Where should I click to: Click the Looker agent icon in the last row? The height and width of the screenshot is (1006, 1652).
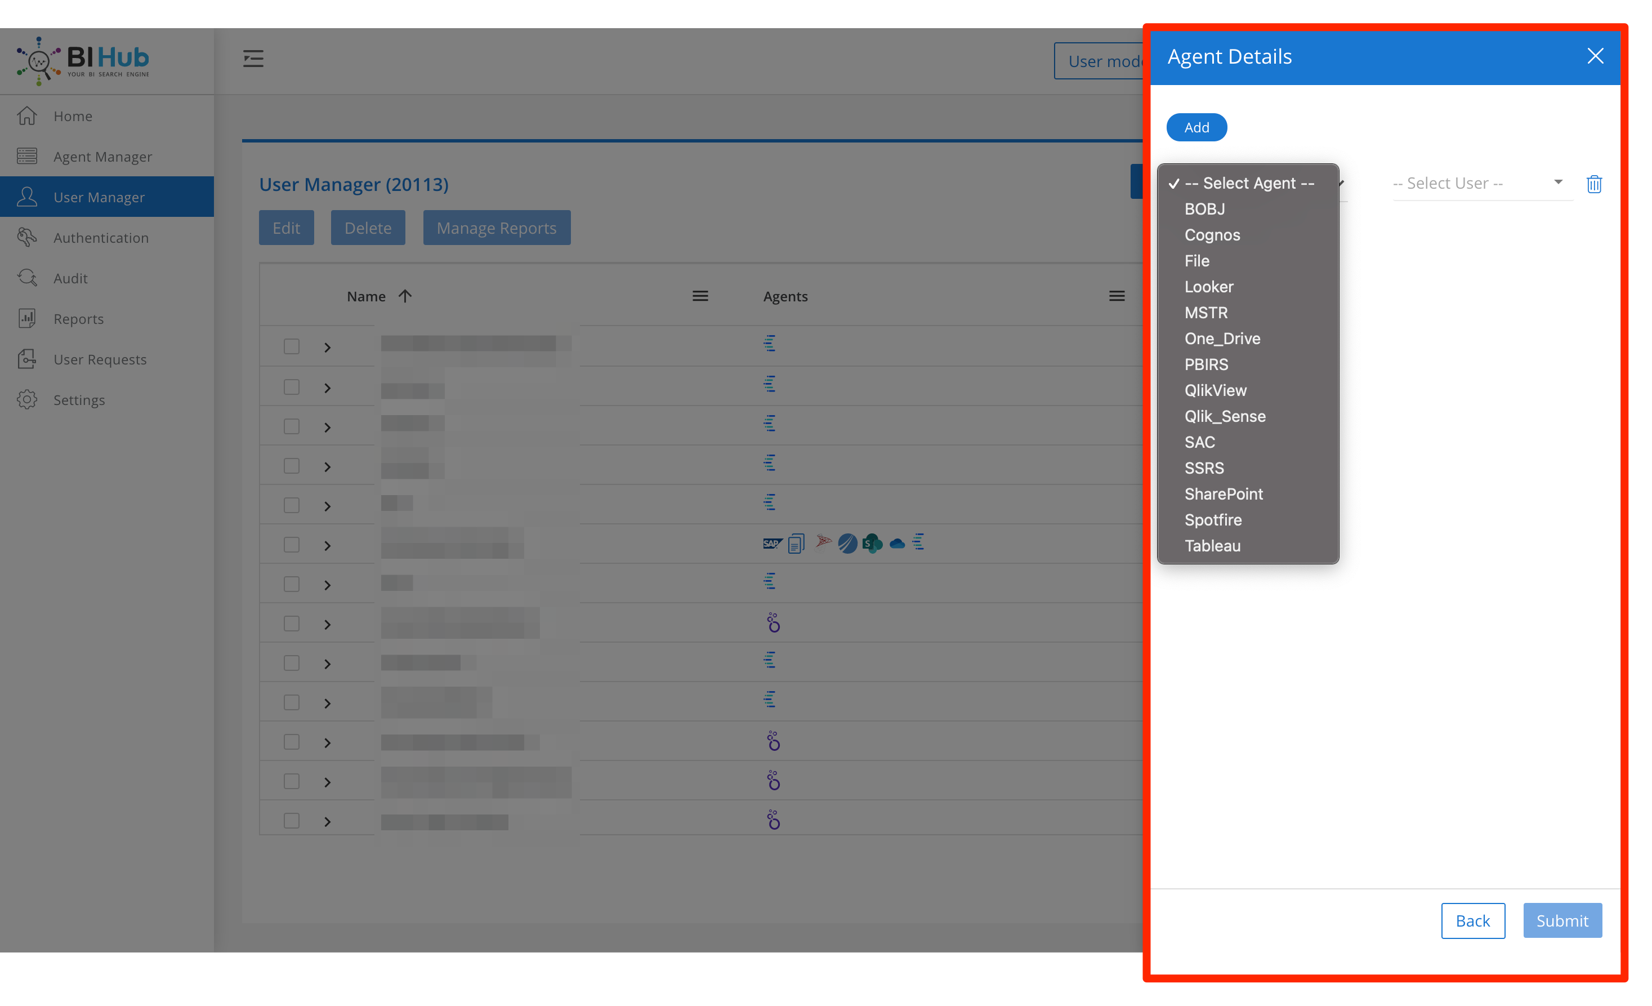coord(773,820)
